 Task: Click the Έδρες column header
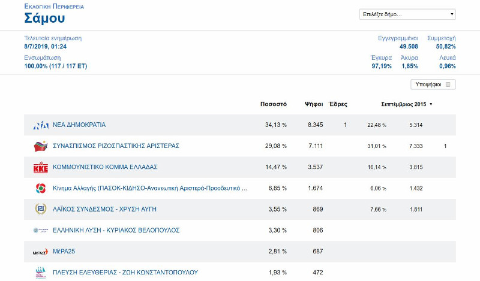(x=338, y=104)
